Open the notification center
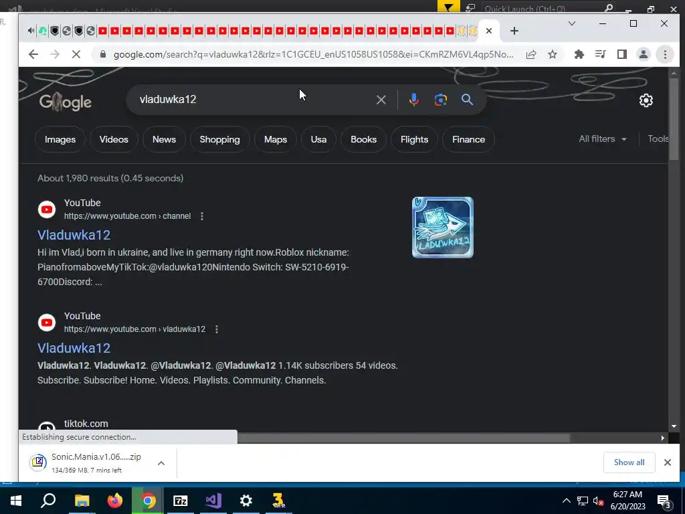Viewport: 685px width, 514px height. [x=664, y=501]
